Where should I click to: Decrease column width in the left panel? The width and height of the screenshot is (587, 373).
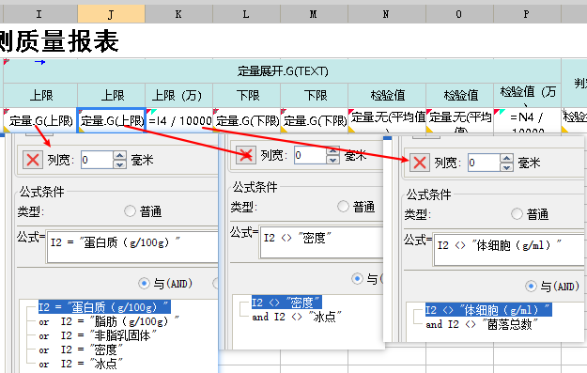point(119,164)
